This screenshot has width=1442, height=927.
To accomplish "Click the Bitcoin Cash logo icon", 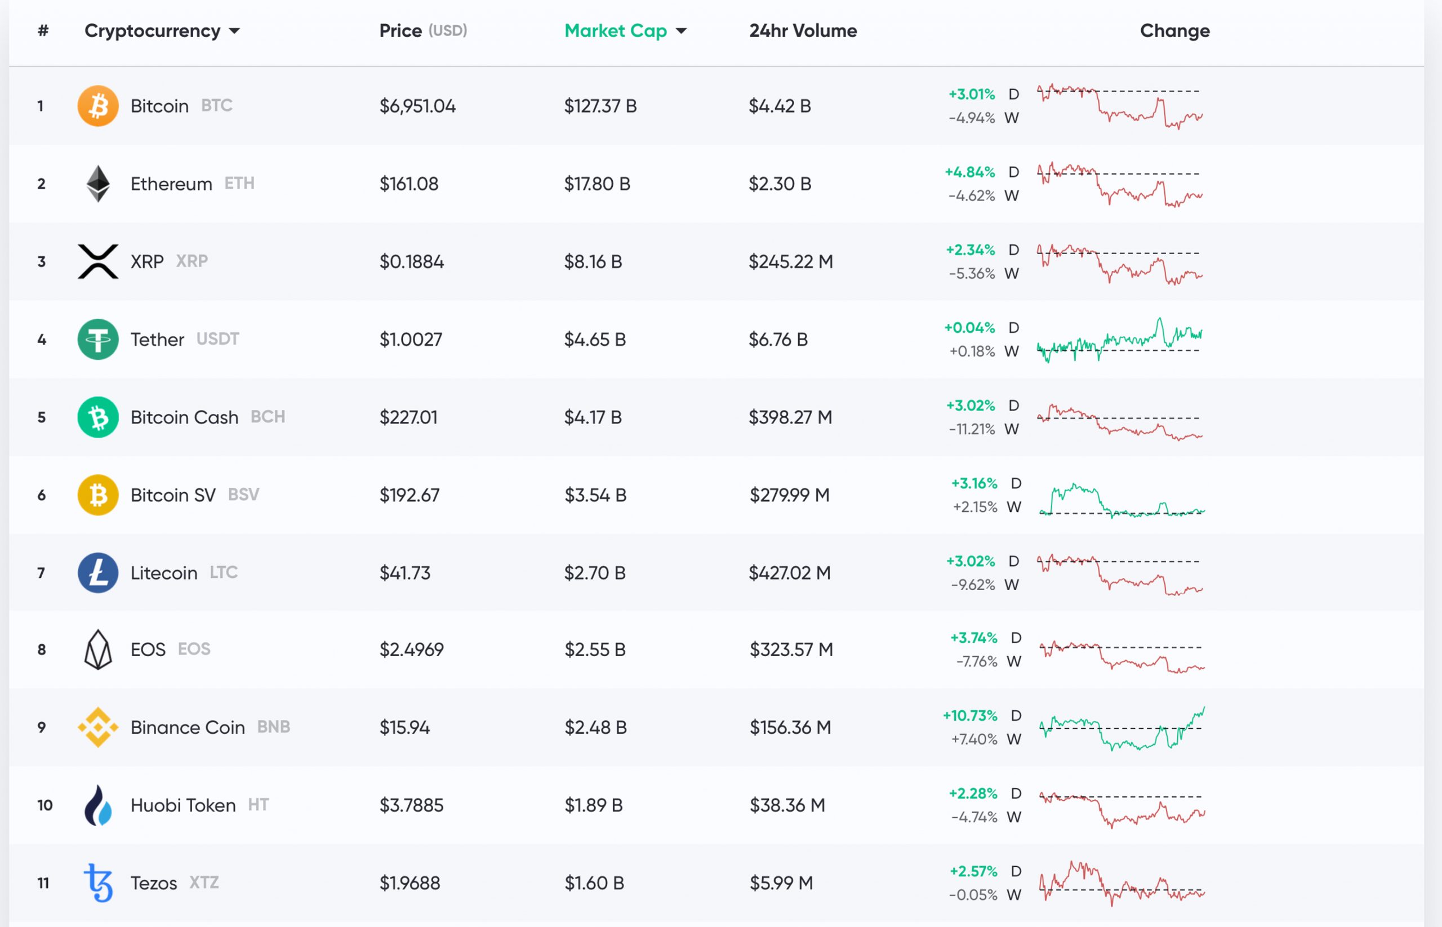I will pos(97,417).
